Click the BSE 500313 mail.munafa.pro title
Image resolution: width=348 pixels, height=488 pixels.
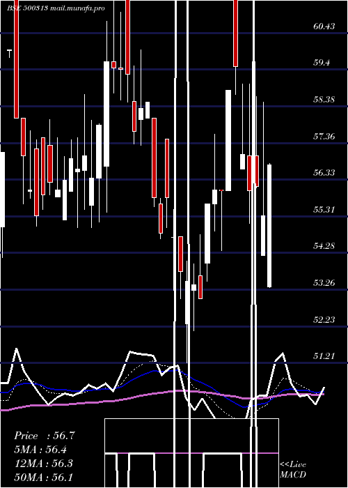(56, 8)
